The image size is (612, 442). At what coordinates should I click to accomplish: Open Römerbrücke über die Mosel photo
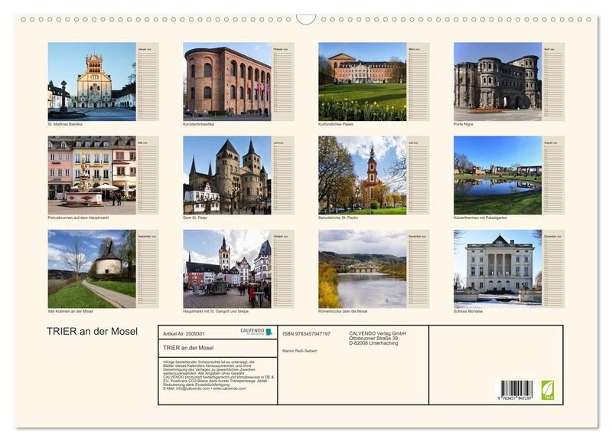[x=363, y=269]
